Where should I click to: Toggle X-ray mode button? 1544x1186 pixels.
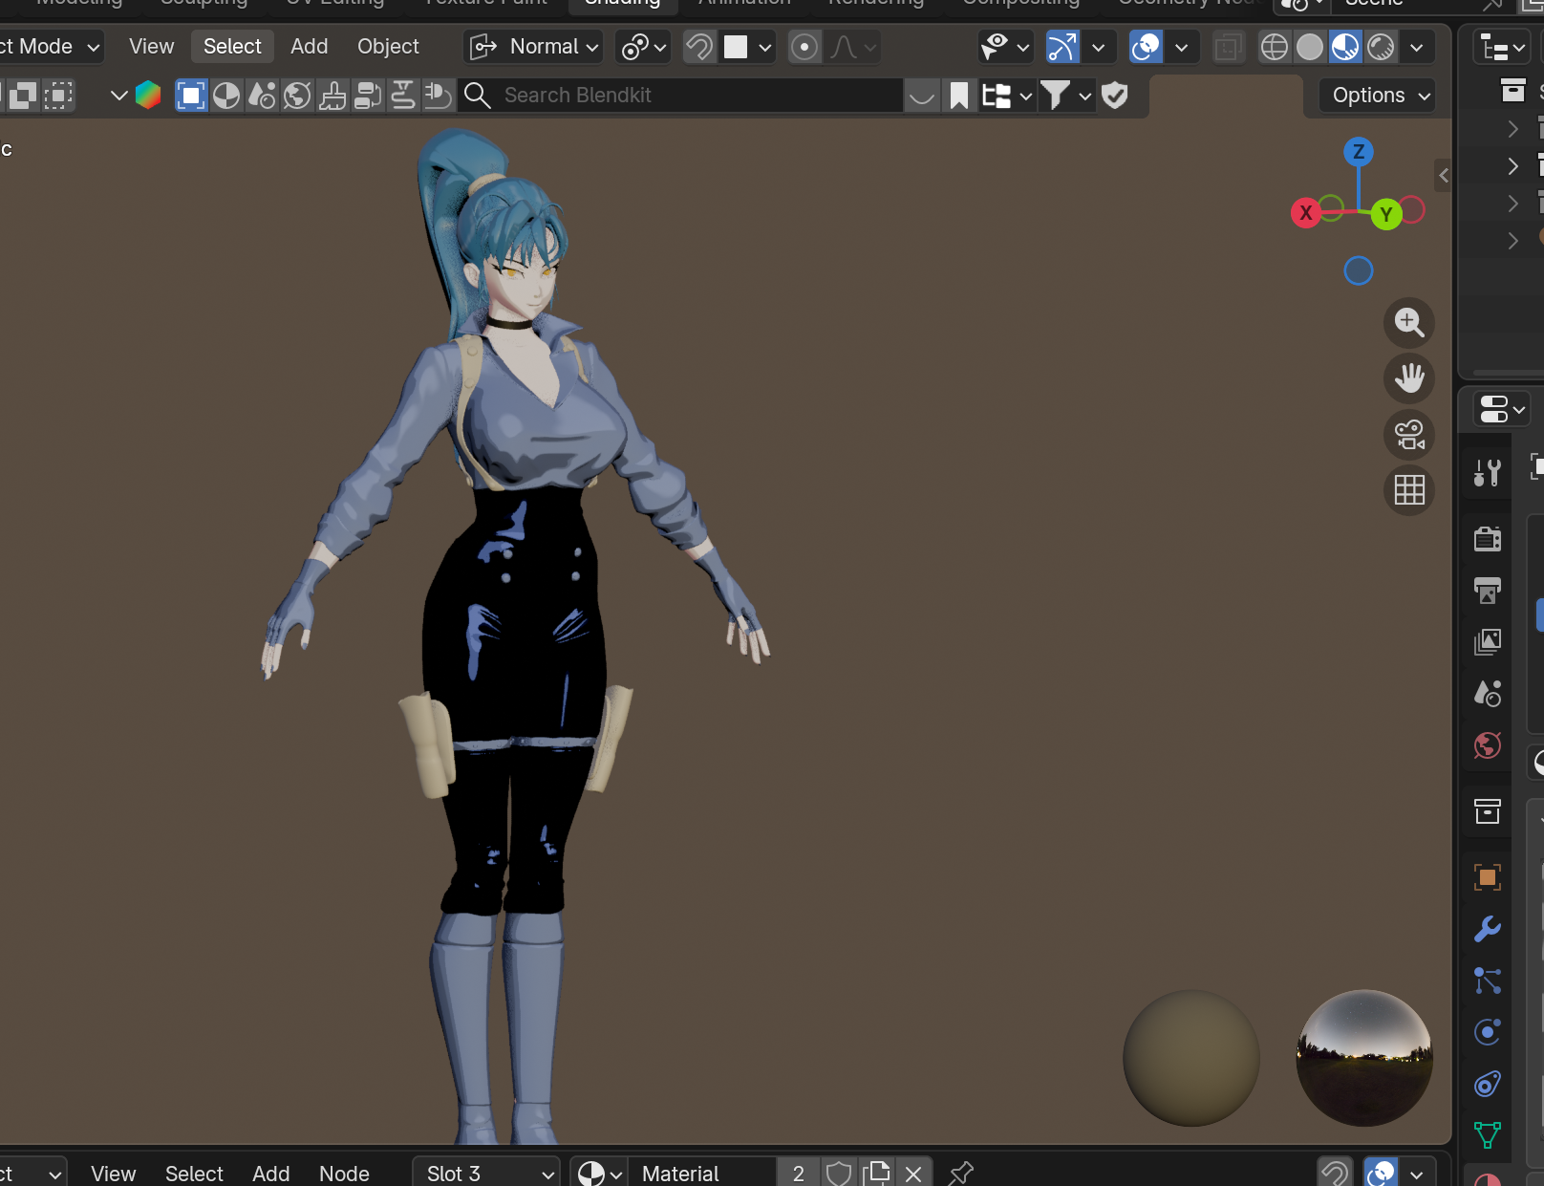[1228, 47]
